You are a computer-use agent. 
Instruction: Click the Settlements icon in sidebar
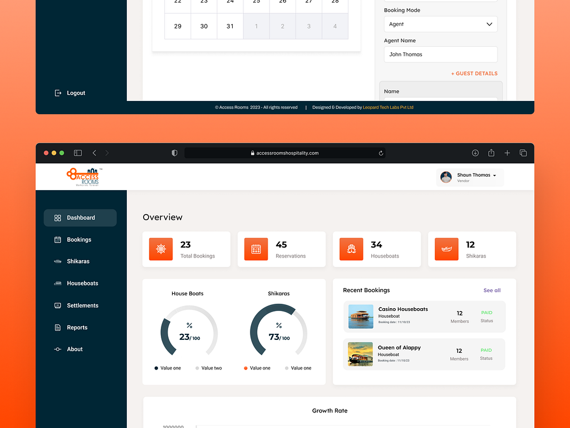click(x=58, y=306)
